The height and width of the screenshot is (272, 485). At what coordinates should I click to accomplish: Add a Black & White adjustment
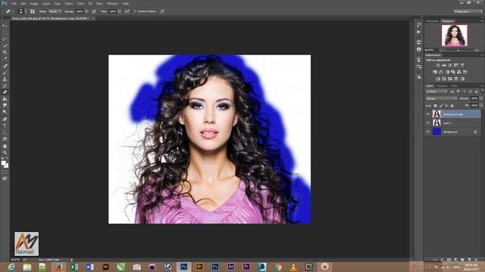coord(447,73)
